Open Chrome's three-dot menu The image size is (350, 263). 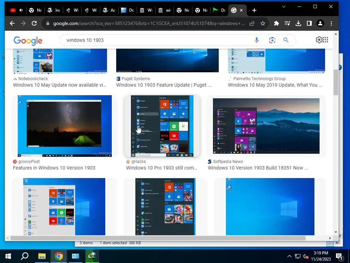point(331,23)
